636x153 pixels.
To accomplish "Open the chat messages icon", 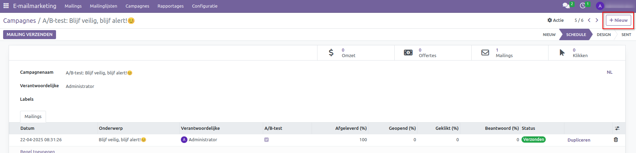I will point(566,6).
